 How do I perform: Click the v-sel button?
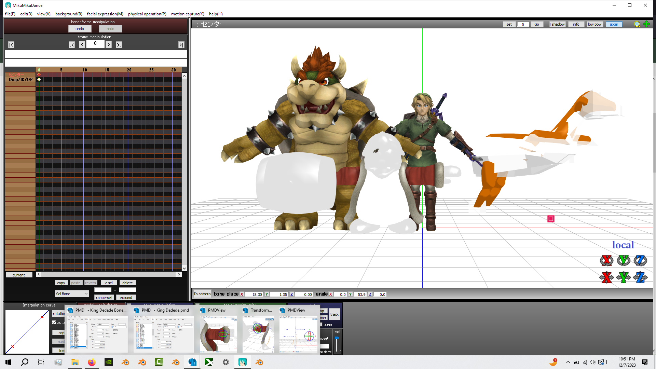pos(109,283)
